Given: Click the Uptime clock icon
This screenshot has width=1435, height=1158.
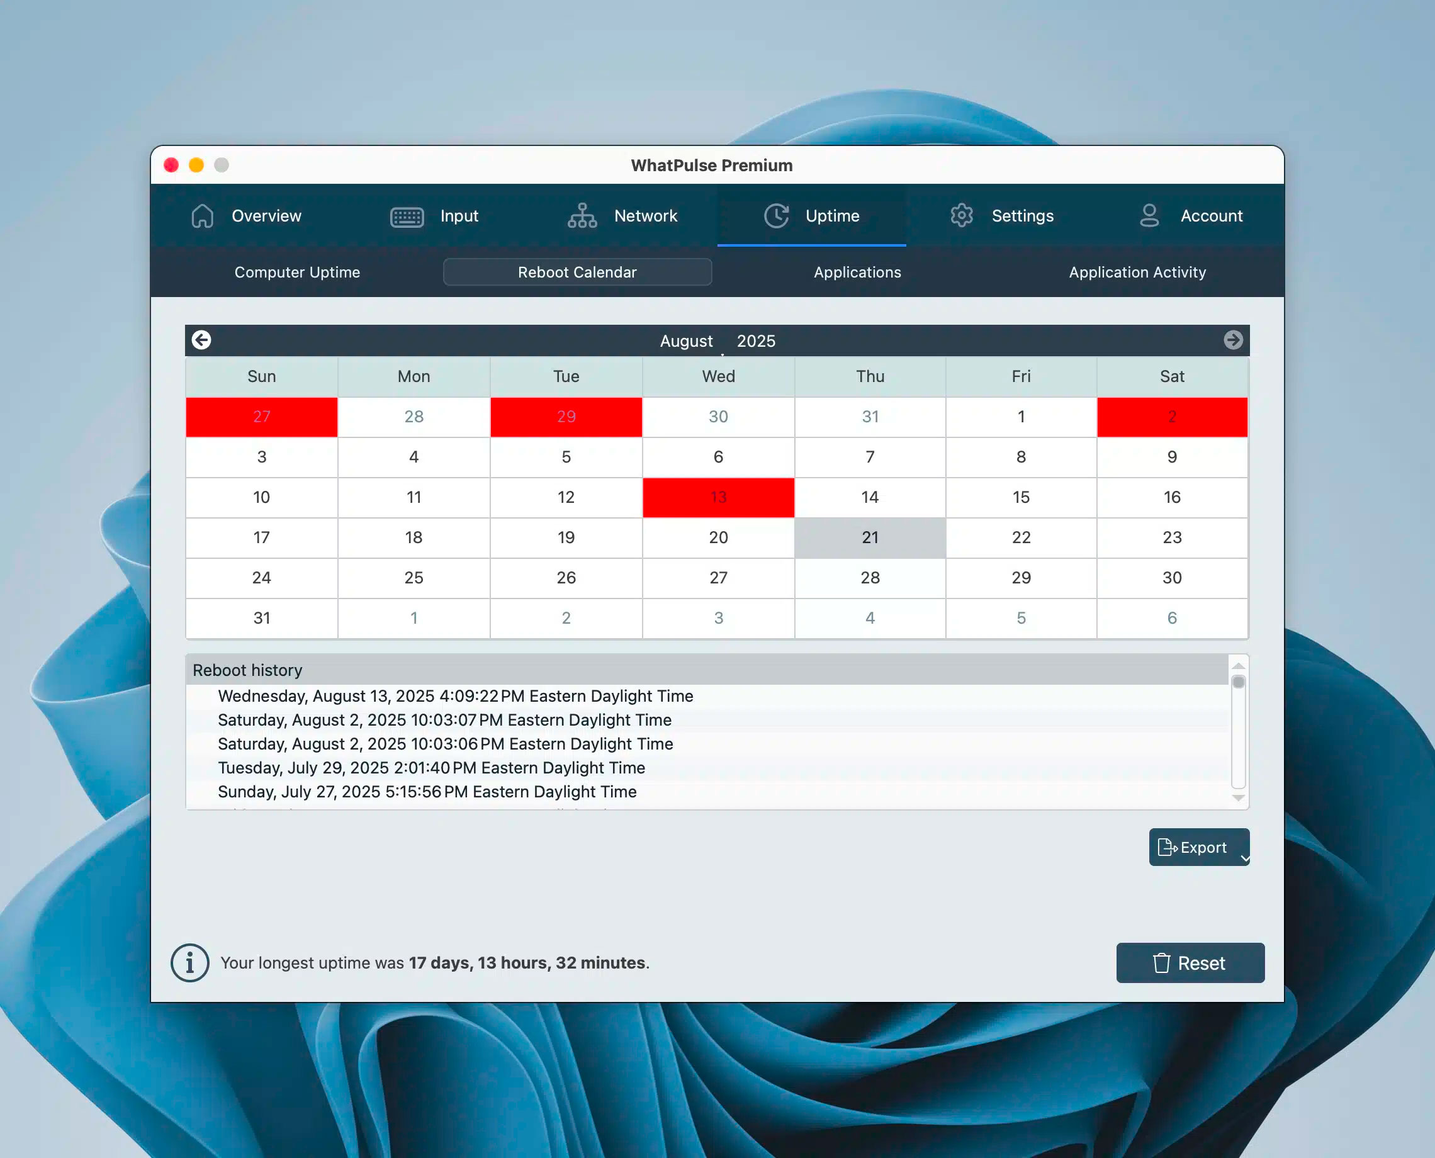Looking at the screenshot, I should pos(776,215).
